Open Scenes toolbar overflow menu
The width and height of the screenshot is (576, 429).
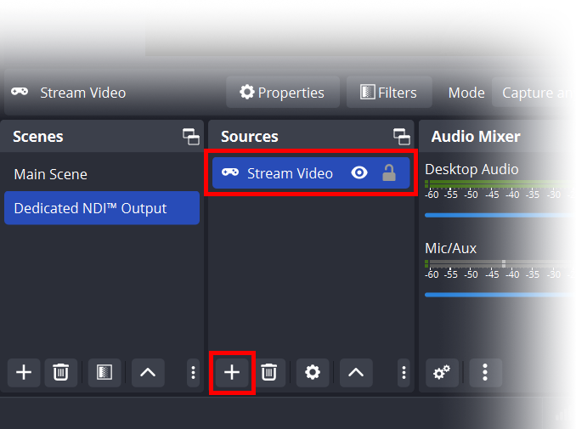click(x=193, y=372)
